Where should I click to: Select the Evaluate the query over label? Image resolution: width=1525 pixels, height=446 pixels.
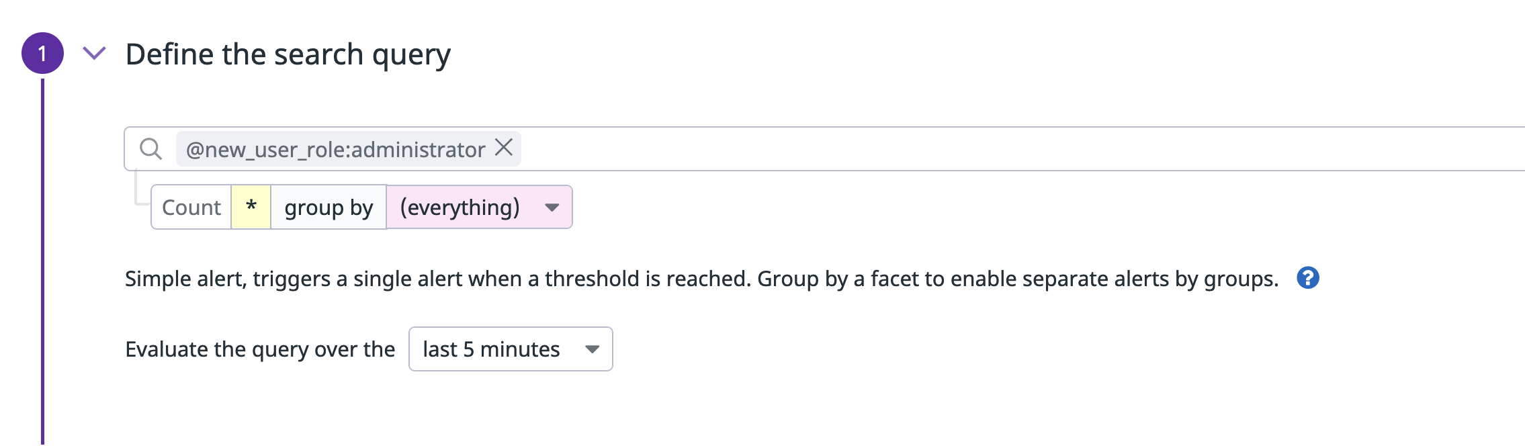261,349
